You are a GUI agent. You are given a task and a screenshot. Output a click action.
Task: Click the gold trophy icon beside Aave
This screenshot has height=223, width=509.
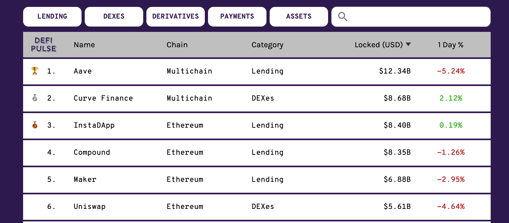[35, 71]
